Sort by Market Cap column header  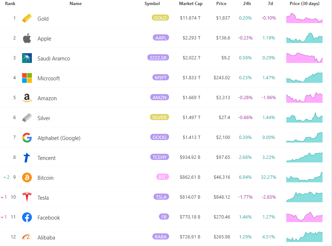click(191, 4)
